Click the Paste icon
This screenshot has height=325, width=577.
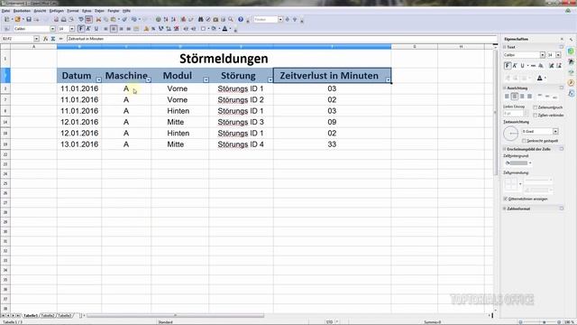click(x=114, y=19)
